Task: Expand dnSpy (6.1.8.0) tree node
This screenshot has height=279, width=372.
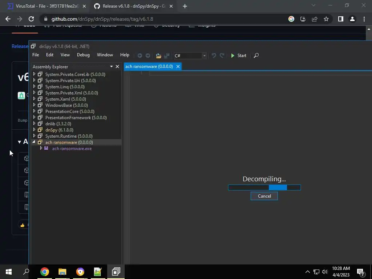Action: click(34, 130)
